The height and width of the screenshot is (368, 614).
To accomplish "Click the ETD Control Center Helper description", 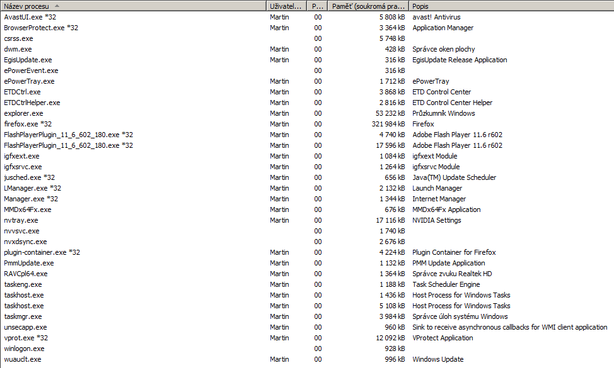I will (452, 103).
